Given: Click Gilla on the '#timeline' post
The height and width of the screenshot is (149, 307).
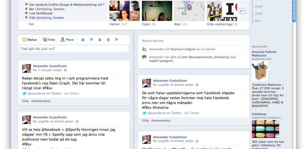Looking at the screenshot, I should pyautogui.click(x=146, y=120).
